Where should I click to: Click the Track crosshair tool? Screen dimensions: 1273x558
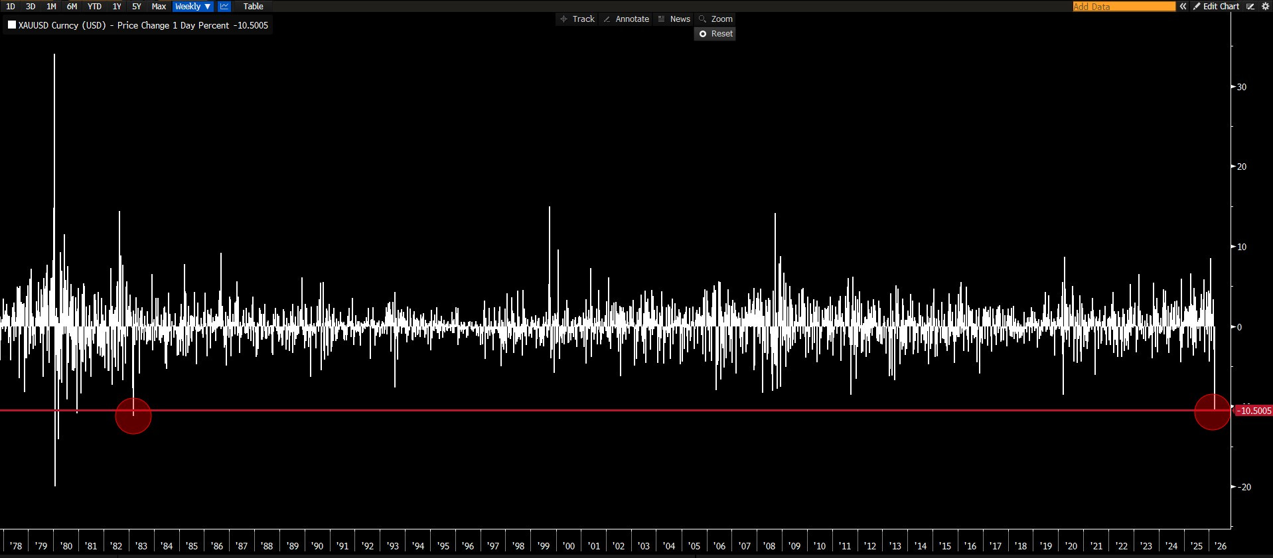pos(577,19)
